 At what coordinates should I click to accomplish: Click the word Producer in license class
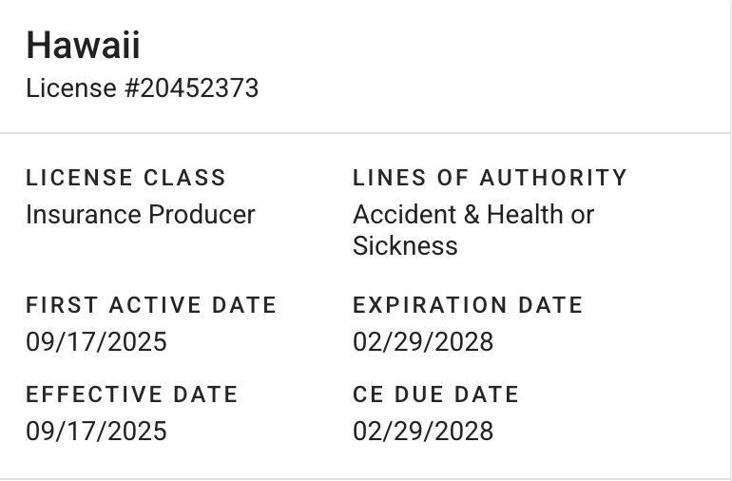202,215
